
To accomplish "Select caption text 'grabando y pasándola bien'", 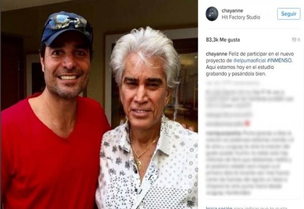I will [x=236, y=74].
